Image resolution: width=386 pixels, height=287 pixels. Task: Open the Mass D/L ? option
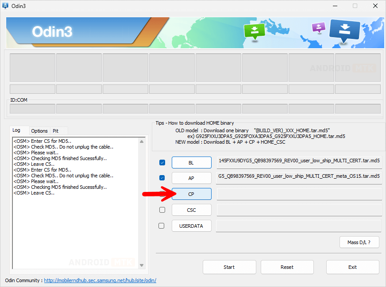359,242
